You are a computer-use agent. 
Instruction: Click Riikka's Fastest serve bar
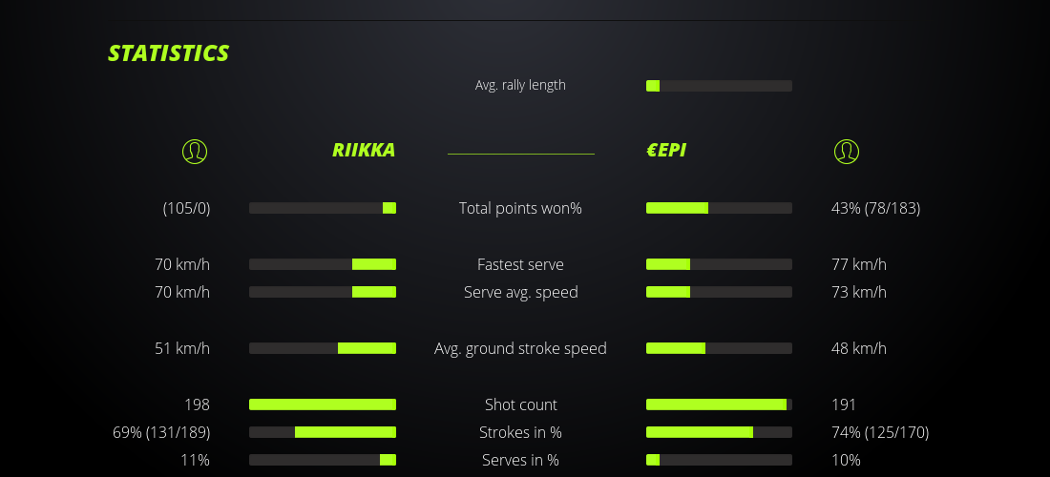pyautogui.click(x=323, y=264)
